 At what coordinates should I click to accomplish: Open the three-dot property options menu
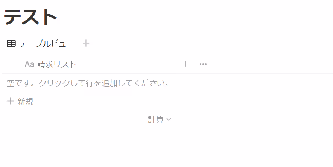tap(203, 64)
